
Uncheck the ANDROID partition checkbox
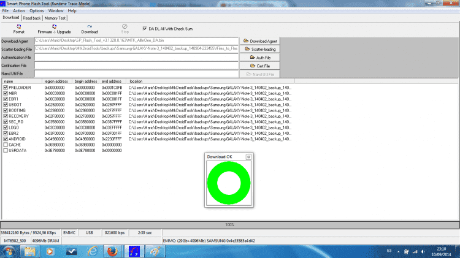tap(6, 139)
